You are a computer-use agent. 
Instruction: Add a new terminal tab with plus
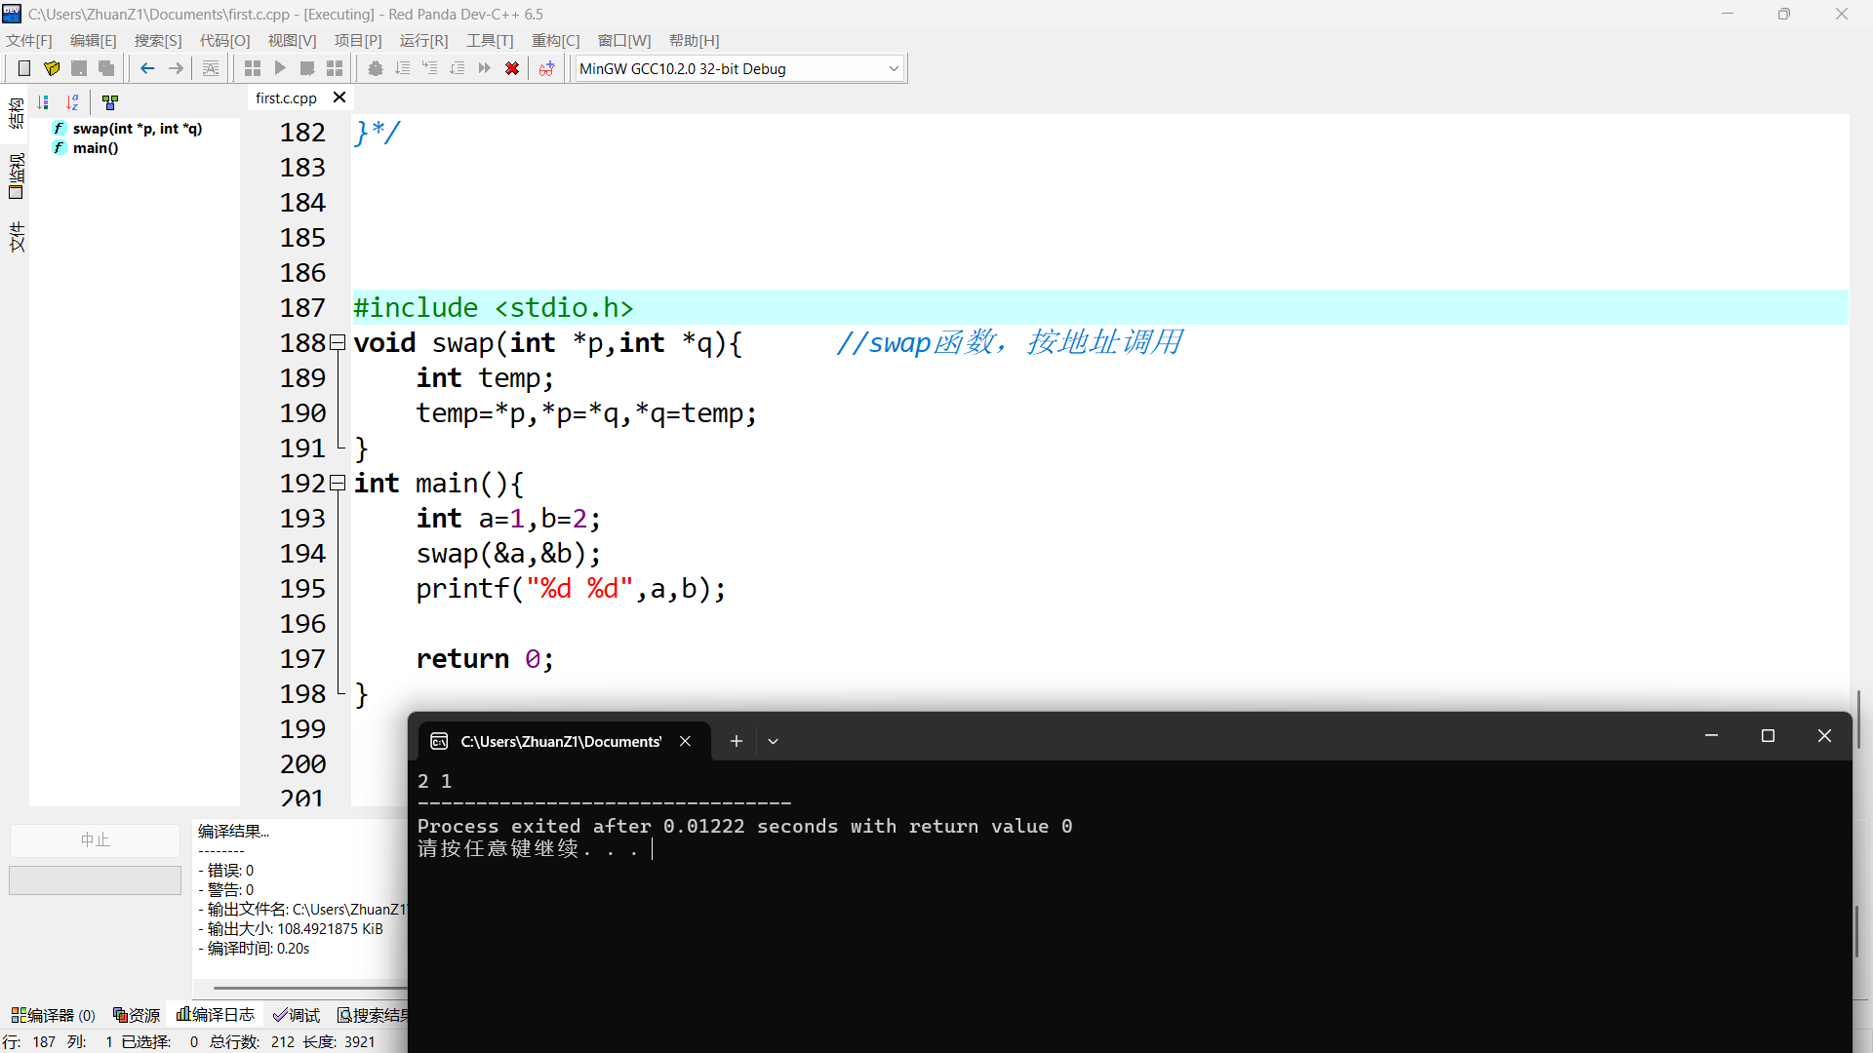click(x=737, y=741)
